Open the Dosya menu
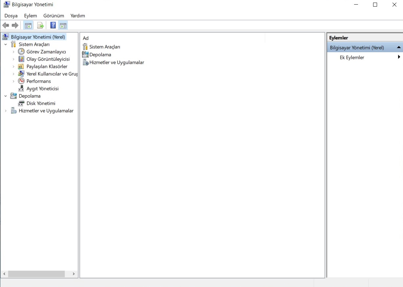This screenshot has height=287, width=403. (x=11, y=15)
